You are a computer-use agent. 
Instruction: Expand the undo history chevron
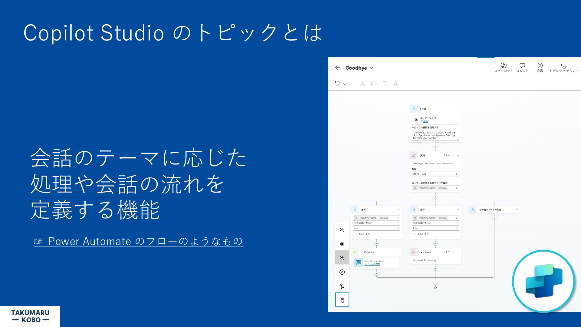345,84
